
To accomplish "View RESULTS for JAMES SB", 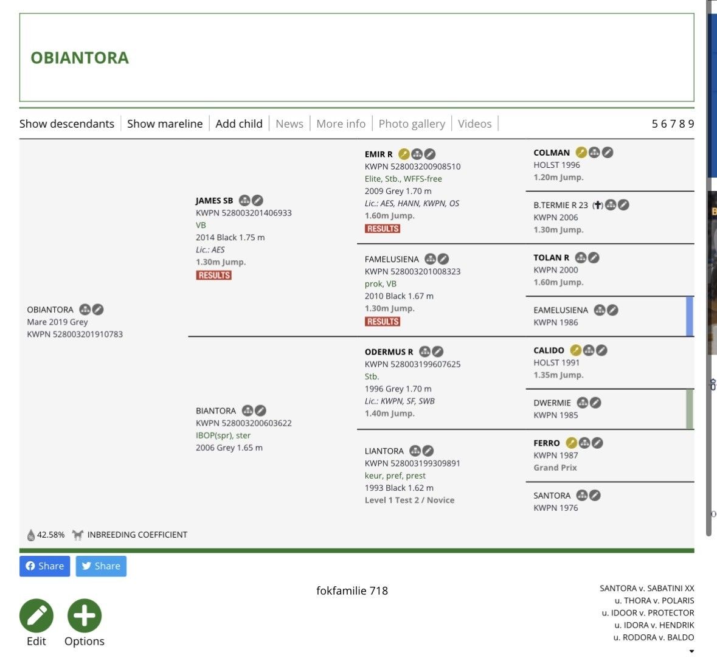I will point(214,275).
